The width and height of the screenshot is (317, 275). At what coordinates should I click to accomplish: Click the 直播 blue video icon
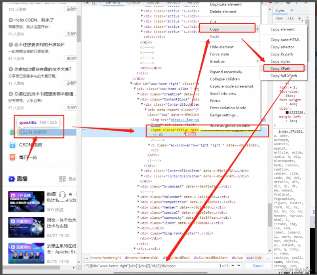point(12,179)
